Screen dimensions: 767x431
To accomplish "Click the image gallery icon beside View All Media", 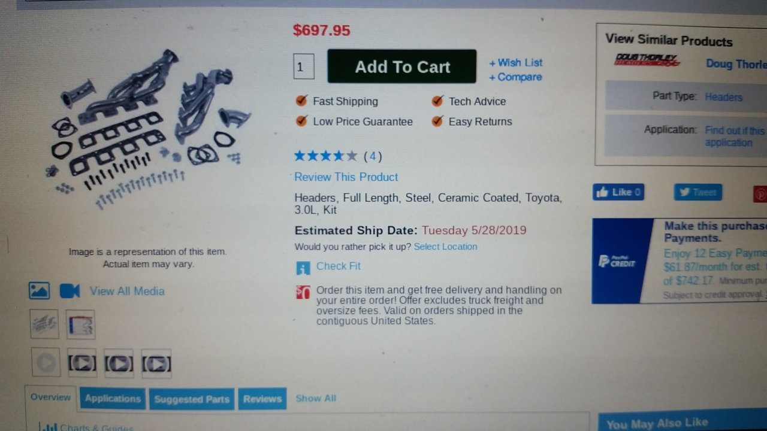I will (40, 291).
